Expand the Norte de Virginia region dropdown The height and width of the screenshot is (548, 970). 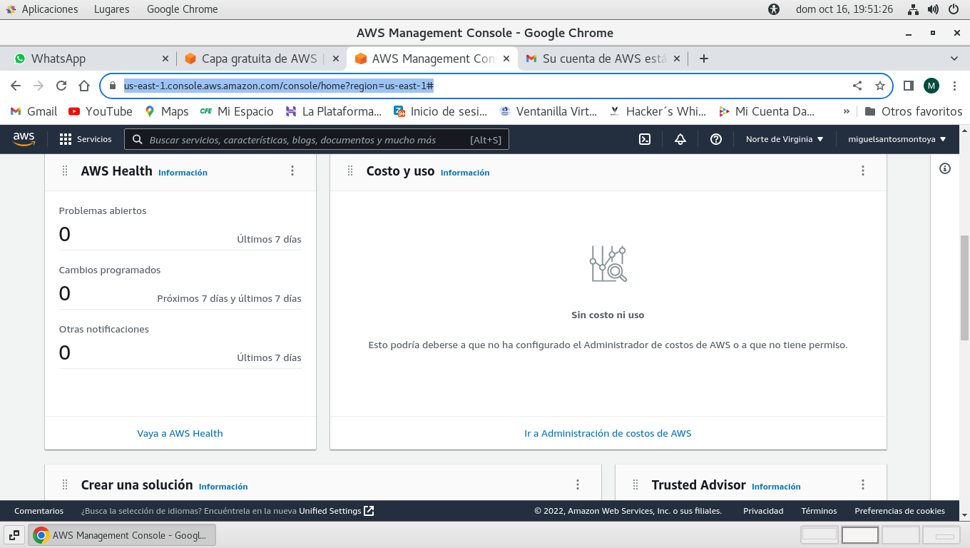pyautogui.click(x=785, y=139)
